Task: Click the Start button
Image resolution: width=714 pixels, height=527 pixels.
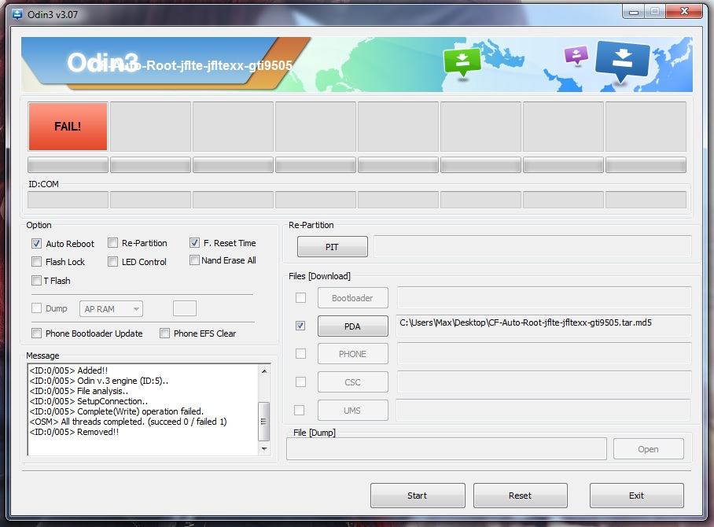Action: (418, 496)
